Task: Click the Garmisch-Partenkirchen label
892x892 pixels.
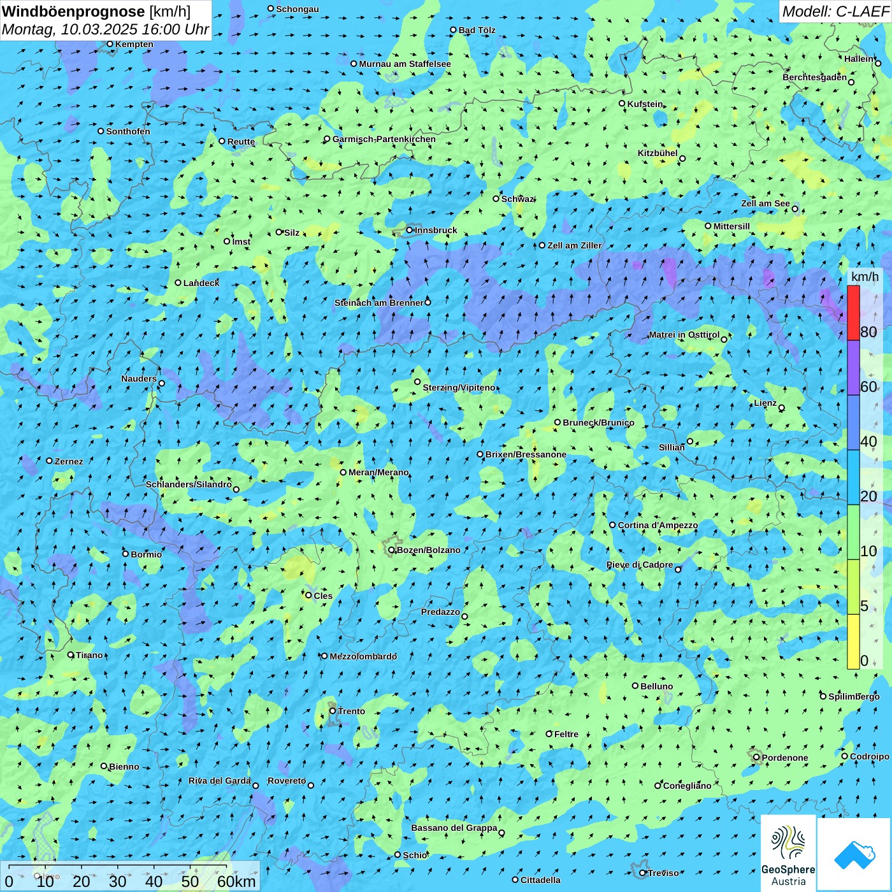Action: tap(384, 139)
